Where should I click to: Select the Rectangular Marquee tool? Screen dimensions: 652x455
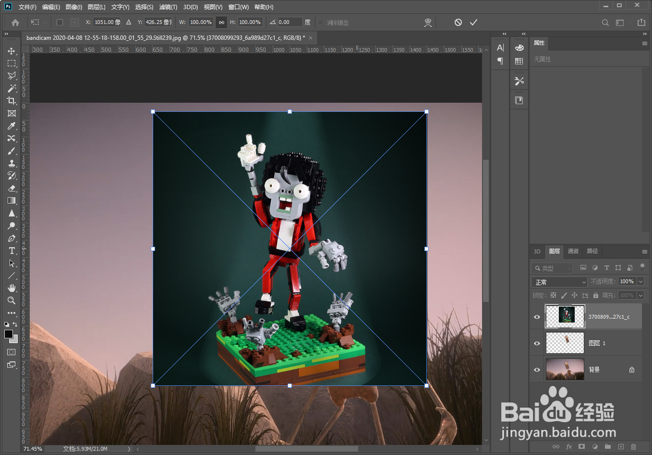click(x=12, y=63)
